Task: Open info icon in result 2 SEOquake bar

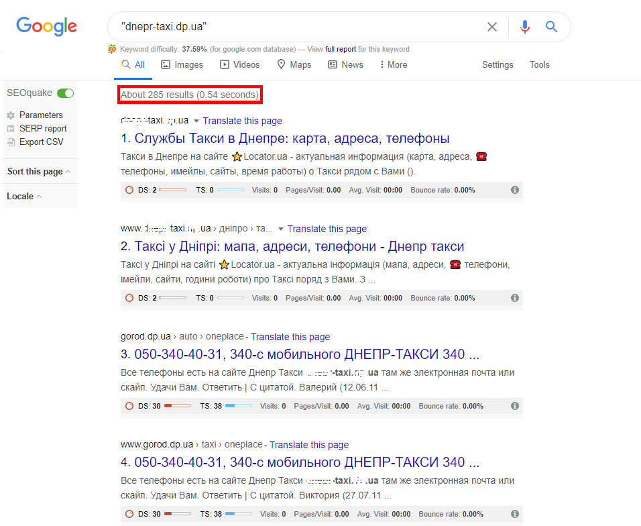Action: (515, 298)
